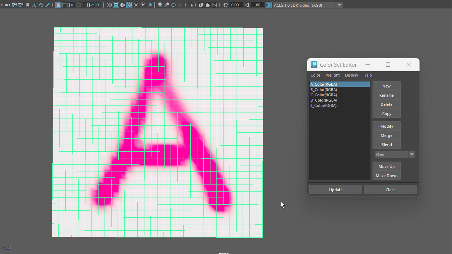Image resolution: width=452 pixels, height=254 pixels.
Task: Select the Grease Pencil tool icon
Action: click(48, 5)
